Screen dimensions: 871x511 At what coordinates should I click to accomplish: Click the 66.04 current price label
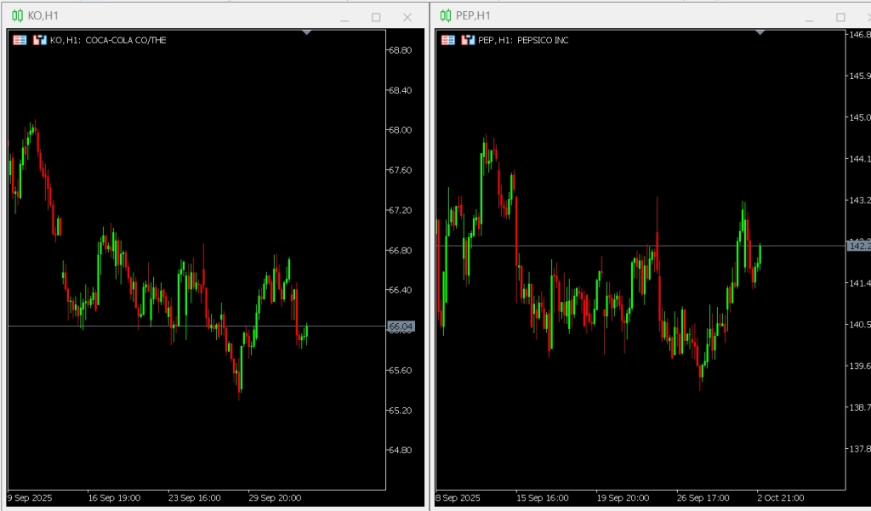point(401,326)
